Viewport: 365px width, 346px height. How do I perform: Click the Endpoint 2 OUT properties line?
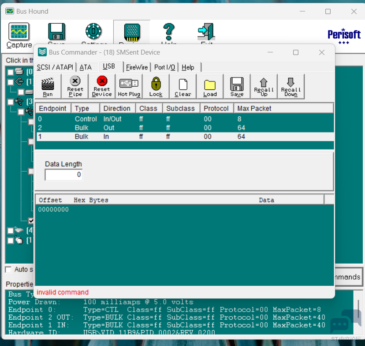pyautogui.click(x=167, y=317)
